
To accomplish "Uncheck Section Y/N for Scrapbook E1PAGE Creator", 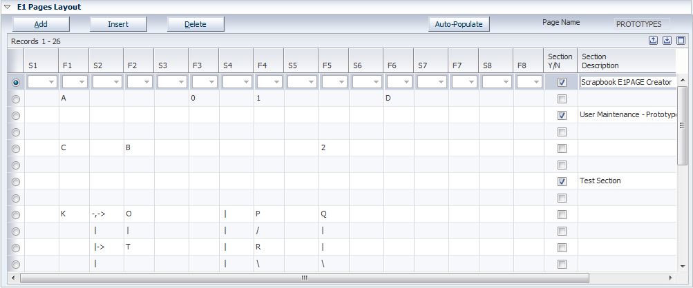I will click(562, 82).
